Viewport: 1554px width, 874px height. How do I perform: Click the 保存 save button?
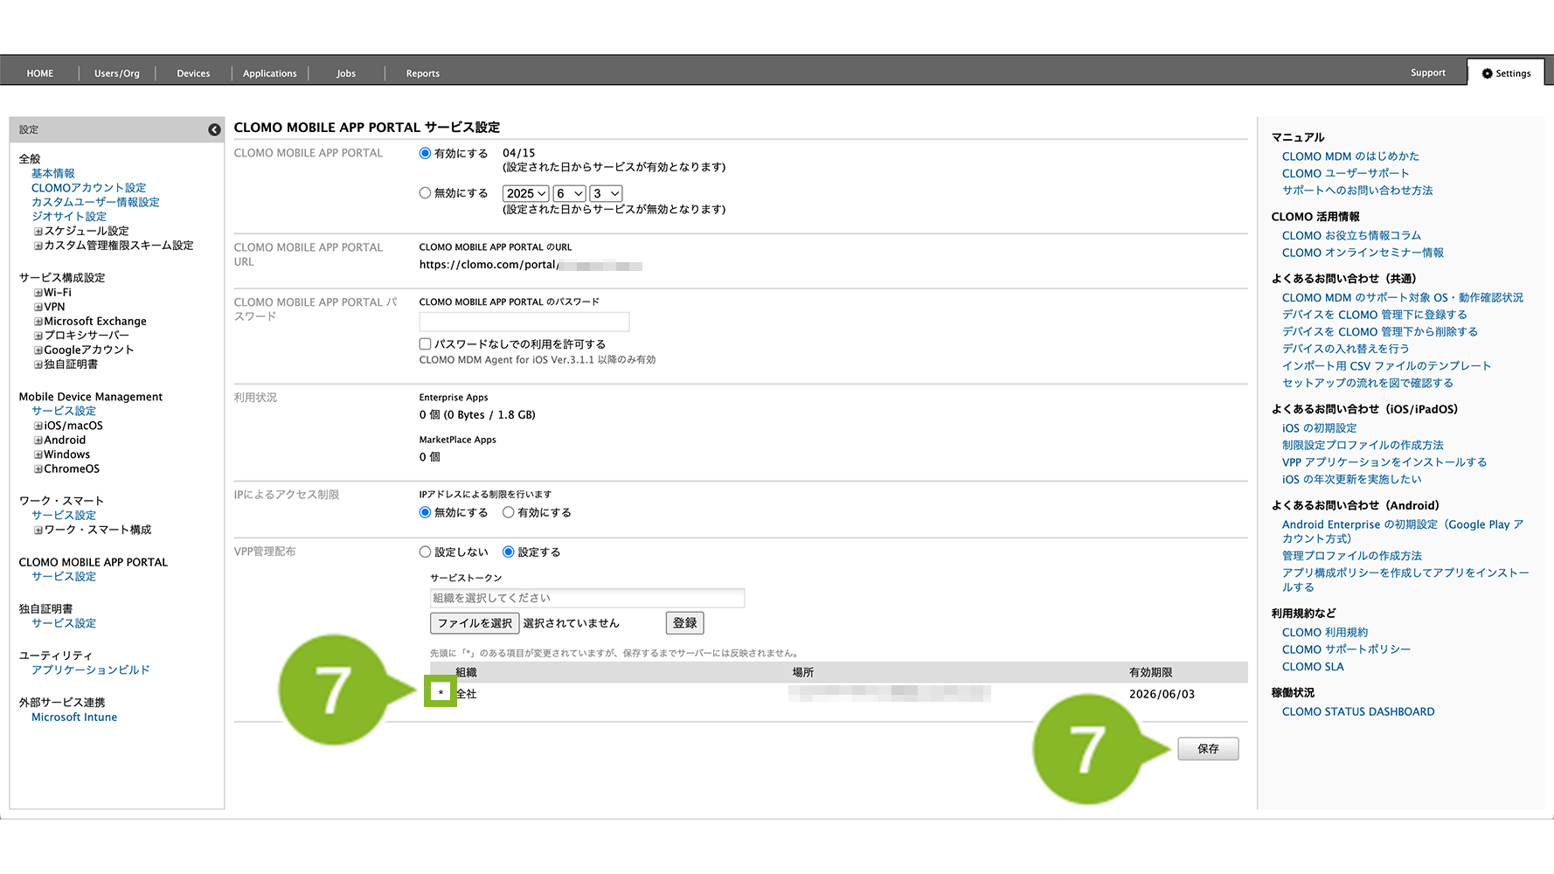tap(1208, 749)
